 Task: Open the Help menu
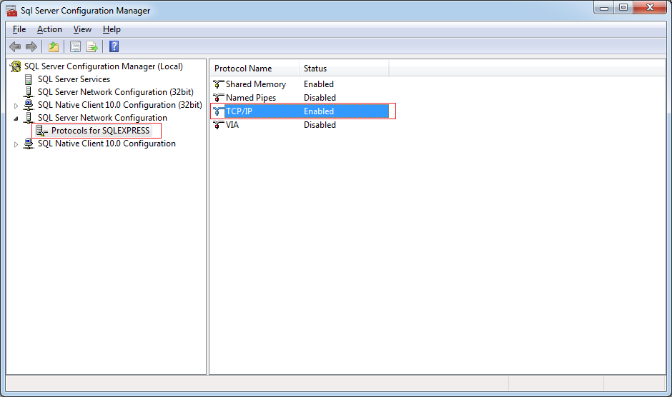point(112,29)
